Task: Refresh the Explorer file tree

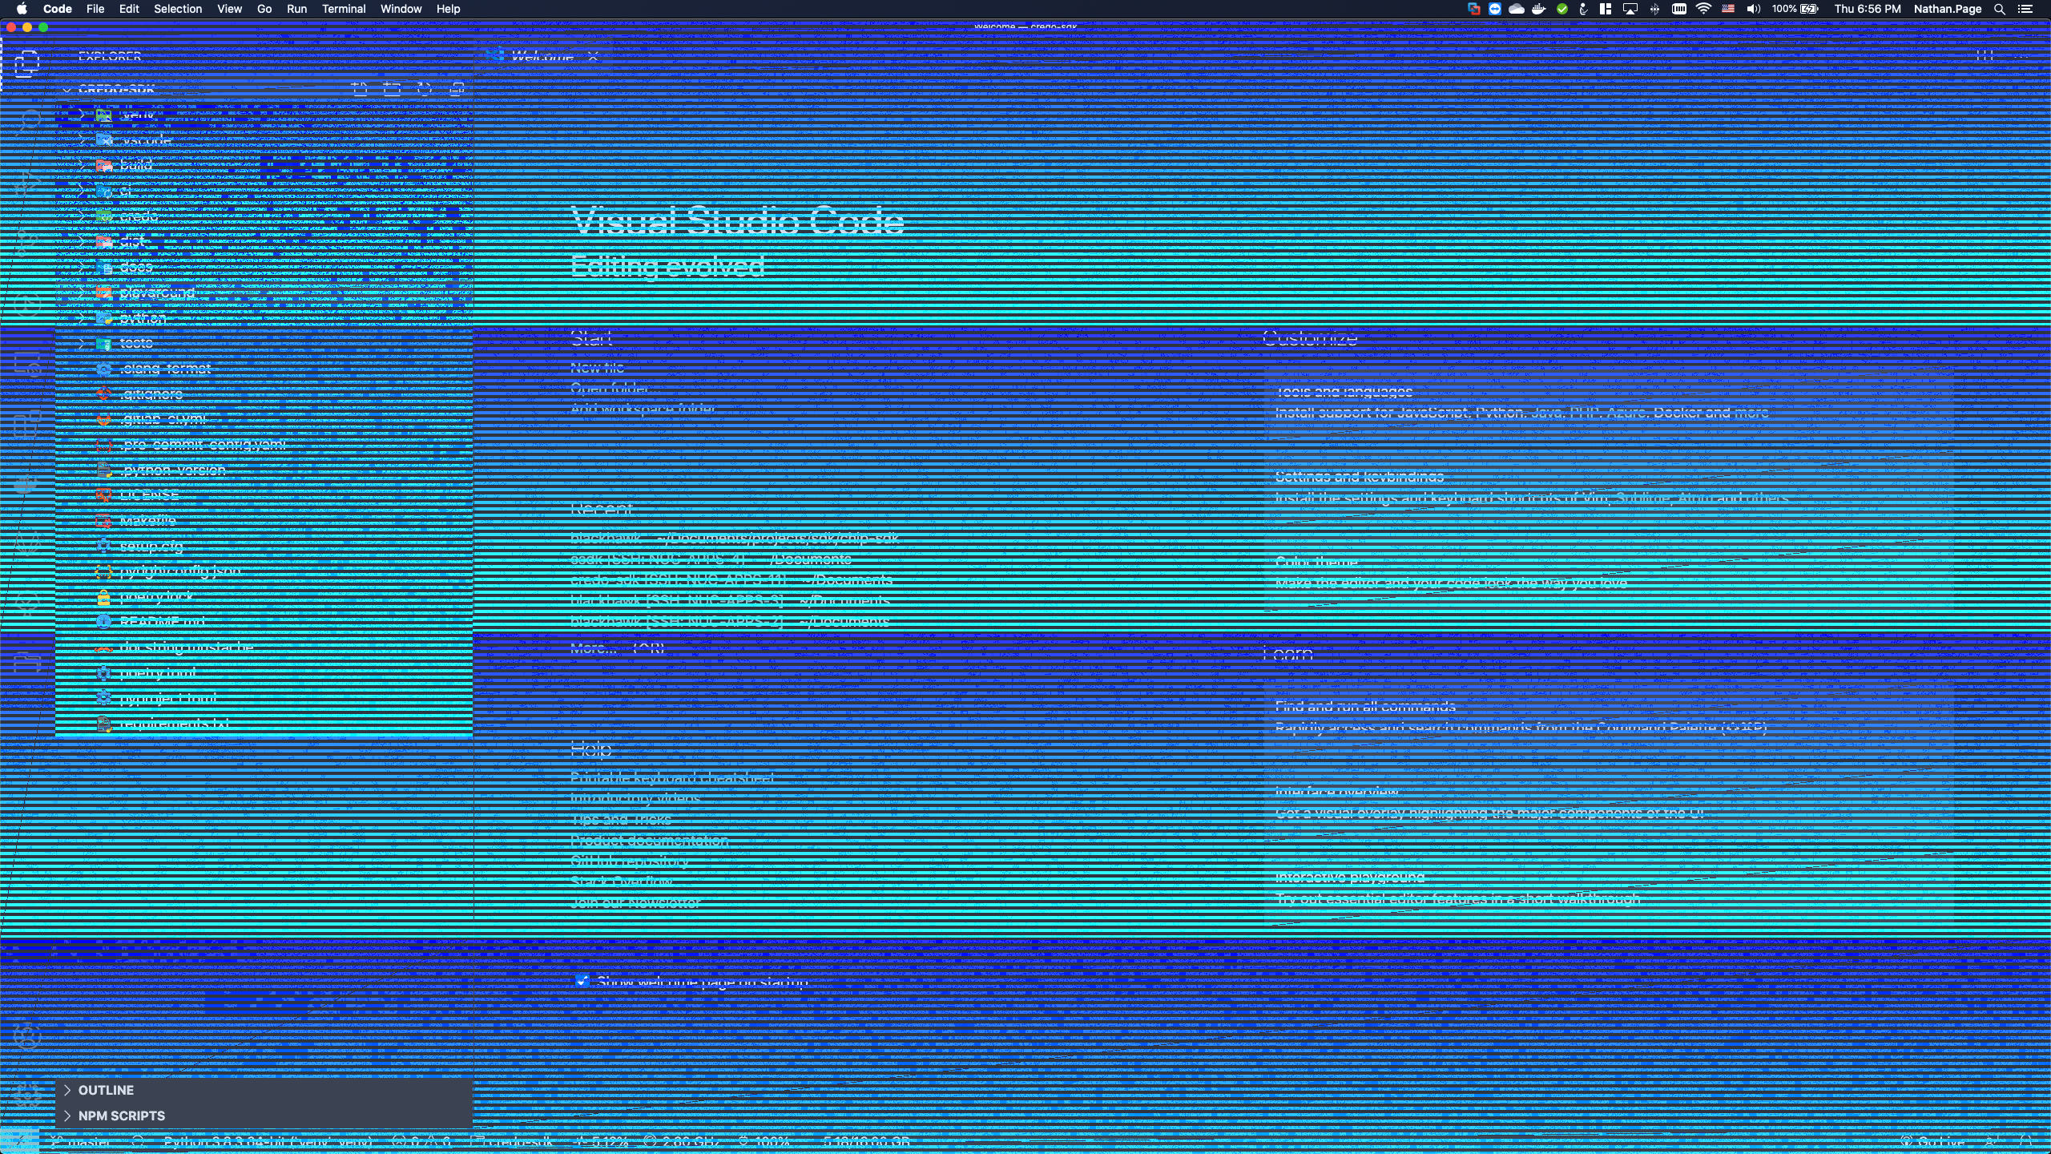Action: (x=425, y=89)
